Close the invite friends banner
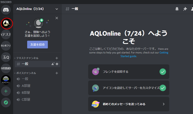This screenshot has height=114, width=193. click(57, 18)
